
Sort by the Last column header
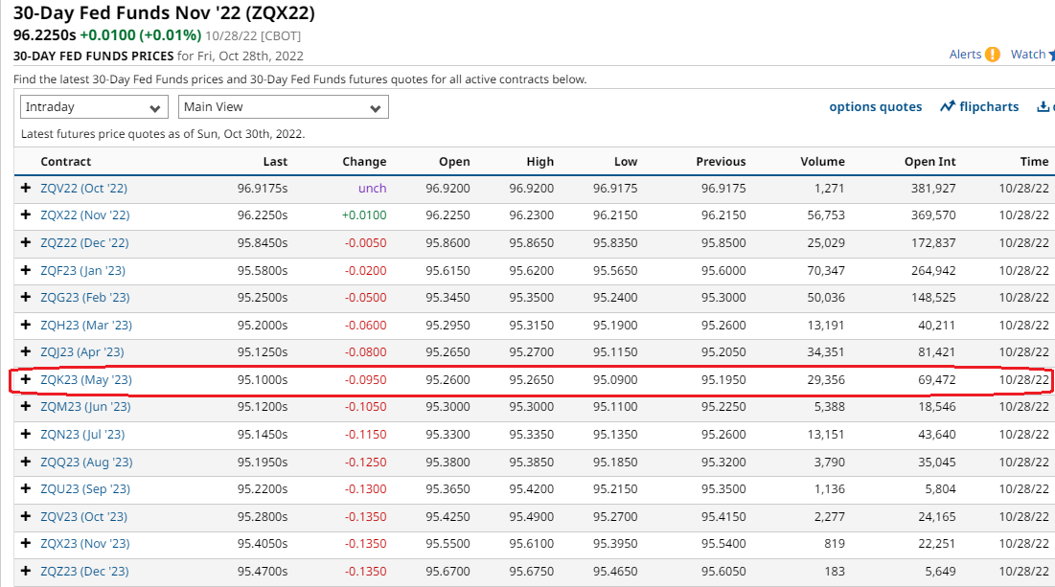[275, 162]
